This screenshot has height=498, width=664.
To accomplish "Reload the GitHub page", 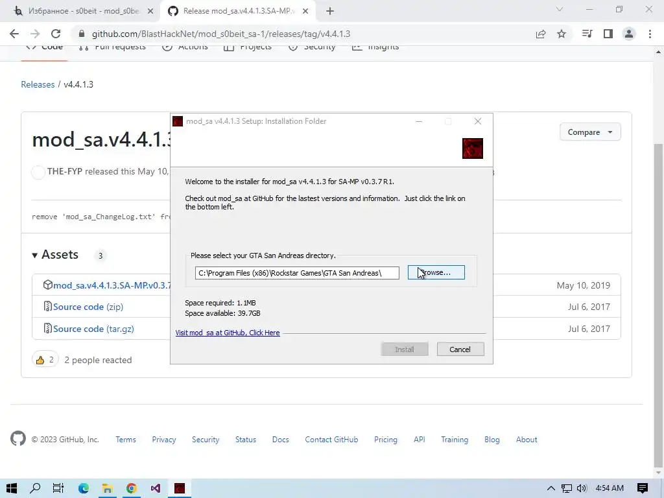I will [56, 34].
